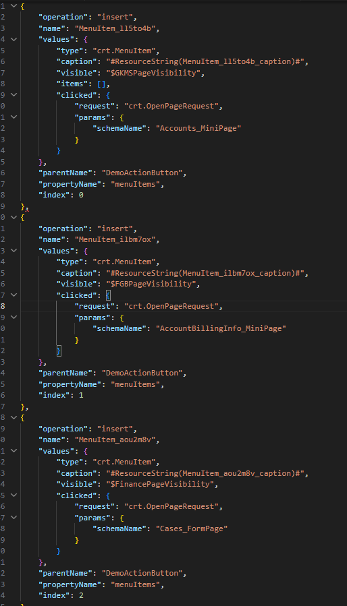
Task: Fold the "params" block containing Cases_FormPage
Action: click(x=14, y=518)
